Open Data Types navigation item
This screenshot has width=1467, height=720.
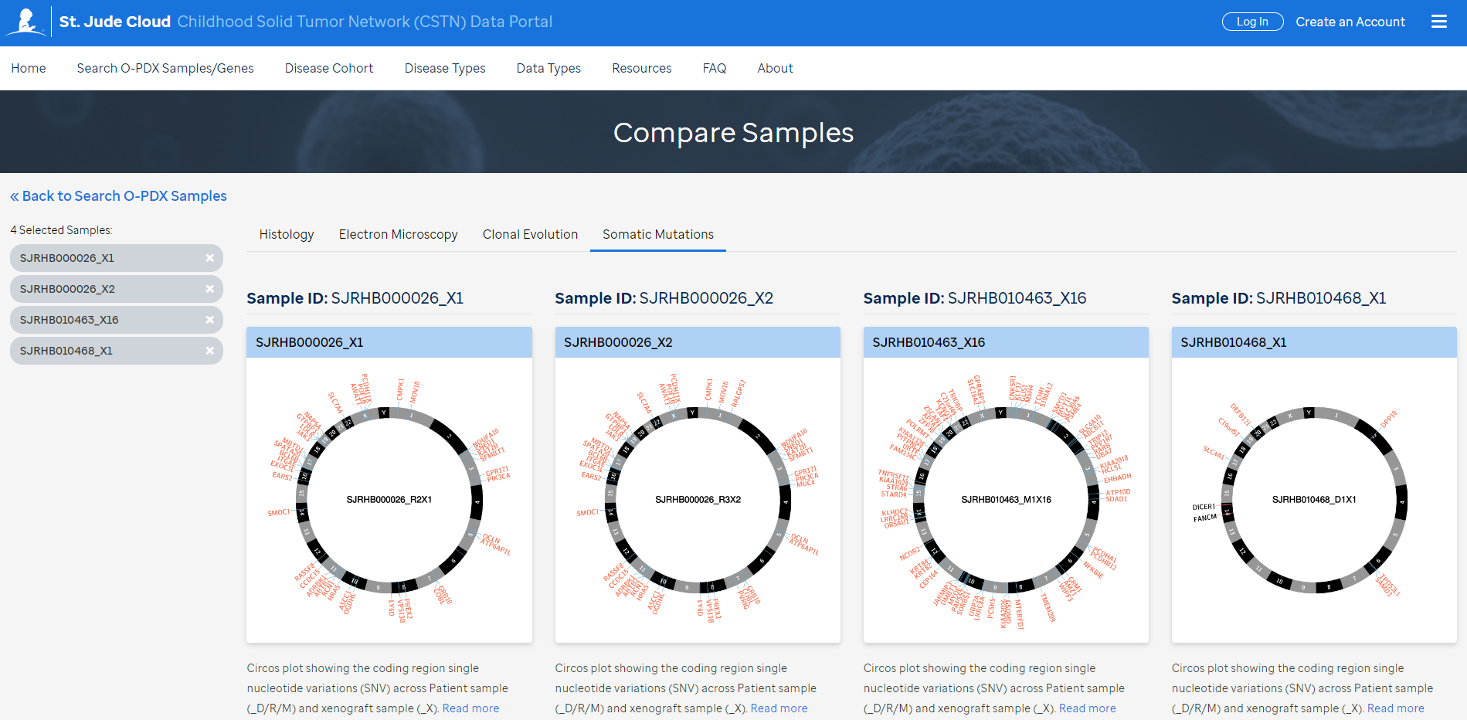point(548,68)
